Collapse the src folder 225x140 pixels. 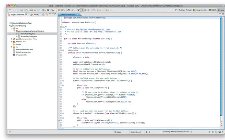[12, 28]
